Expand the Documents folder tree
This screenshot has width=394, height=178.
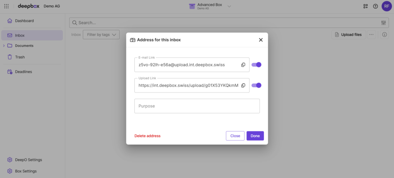(x=4, y=46)
